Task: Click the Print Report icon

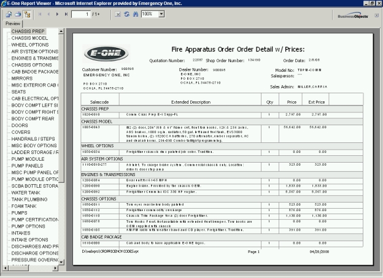Action: point(18,14)
